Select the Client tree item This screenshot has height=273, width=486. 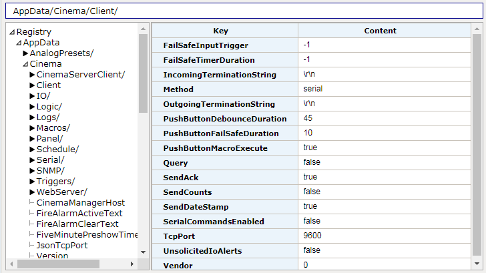49,85
